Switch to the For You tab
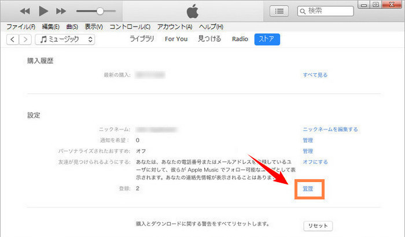The height and width of the screenshot is (237, 405). tap(176, 39)
